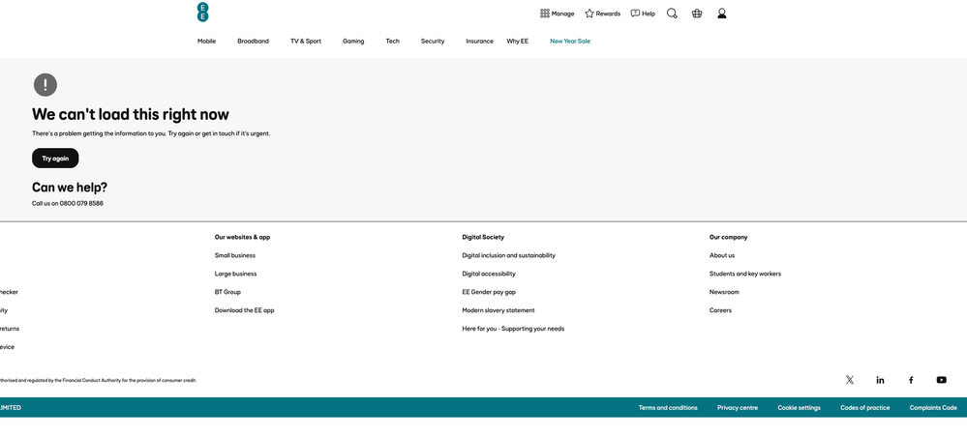This screenshot has height=436, width=967.
Task: Open EE's X (Twitter) page
Action: point(850,380)
